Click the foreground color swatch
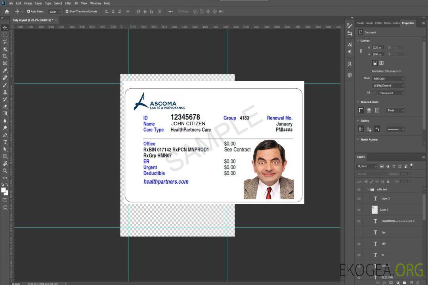The image size is (428, 285). 3,190
